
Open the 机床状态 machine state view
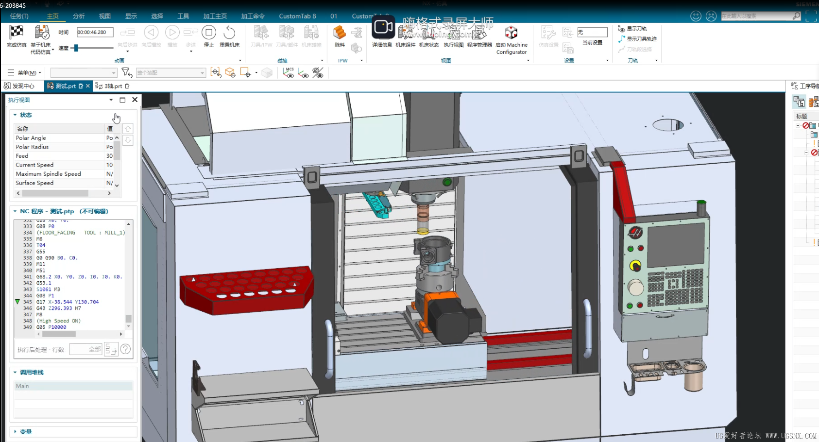point(429,36)
